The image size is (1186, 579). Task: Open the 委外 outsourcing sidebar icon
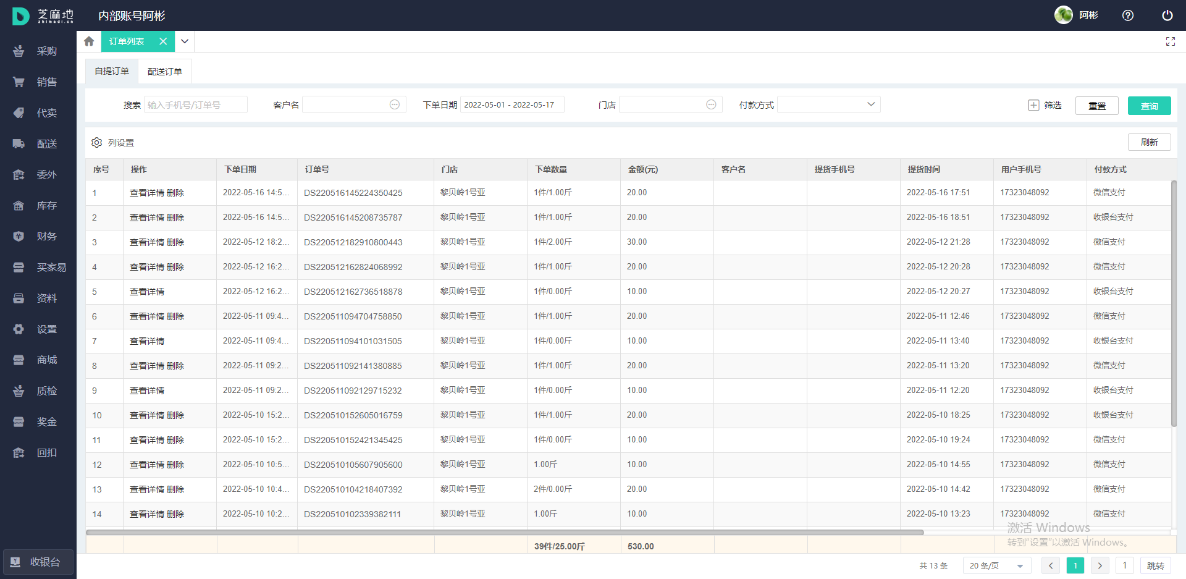coord(19,175)
